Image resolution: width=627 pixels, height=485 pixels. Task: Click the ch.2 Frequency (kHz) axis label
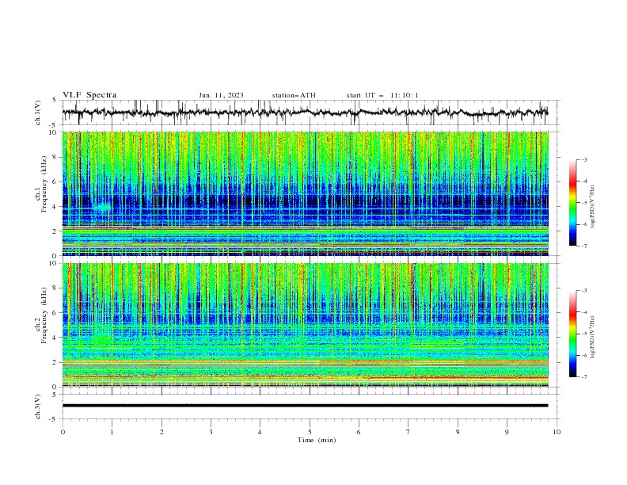tap(41, 325)
